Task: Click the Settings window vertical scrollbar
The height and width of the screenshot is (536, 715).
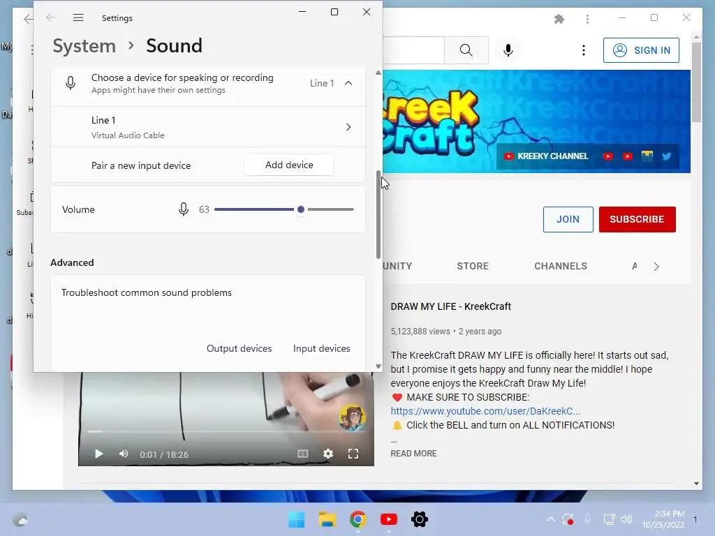Action: [x=378, y=215]
